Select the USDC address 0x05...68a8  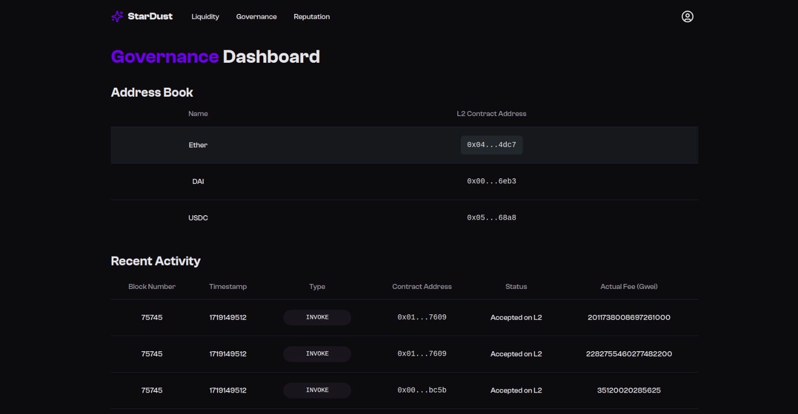tap(492, 218)
